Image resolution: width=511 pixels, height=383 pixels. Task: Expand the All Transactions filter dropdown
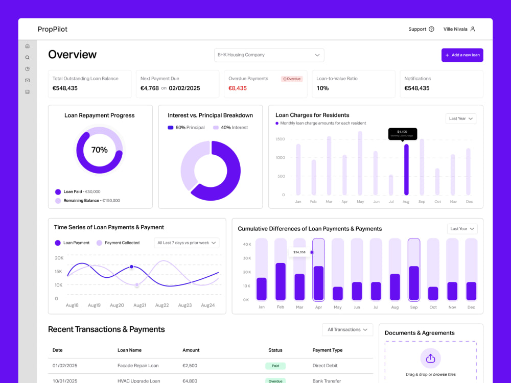pyautogui.click(x=347, y=329)
